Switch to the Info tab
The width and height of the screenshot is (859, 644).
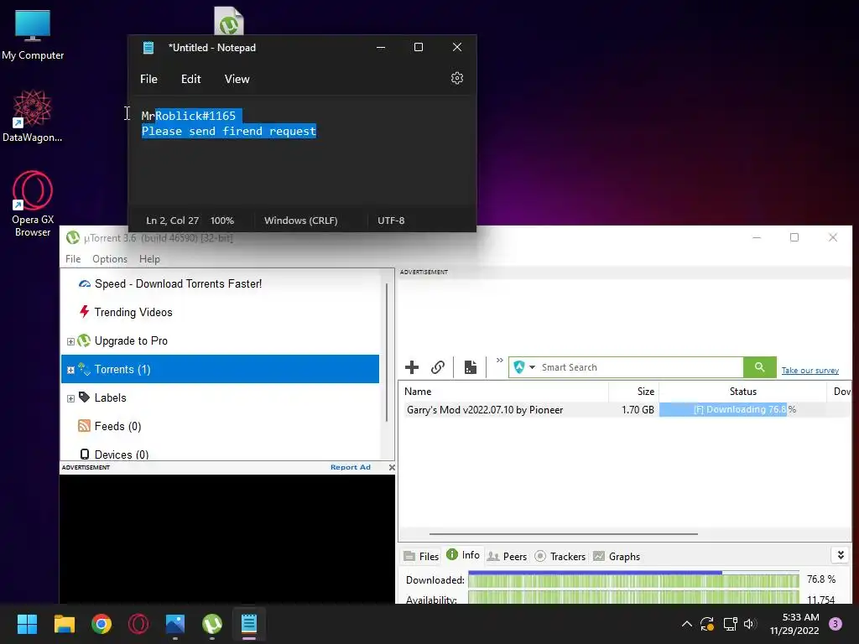pos(463,555)
